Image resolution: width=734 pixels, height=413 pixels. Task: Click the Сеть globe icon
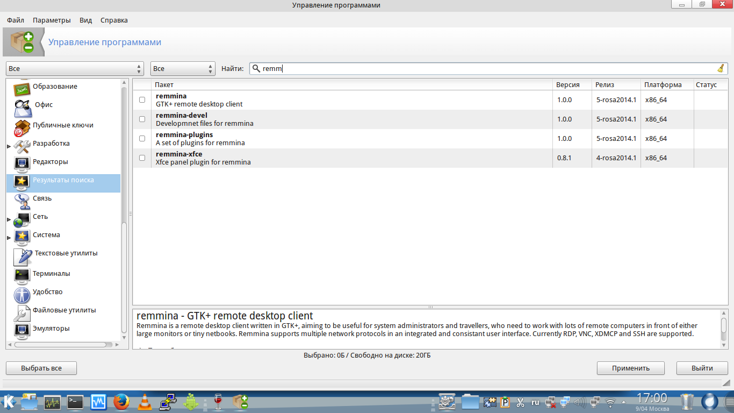coord(21,219)
